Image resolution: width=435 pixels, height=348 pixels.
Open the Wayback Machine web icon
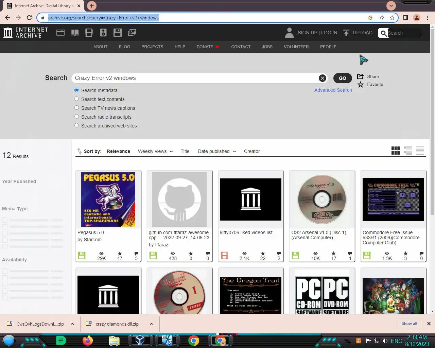pyautogui.click(x=60, y=33)
